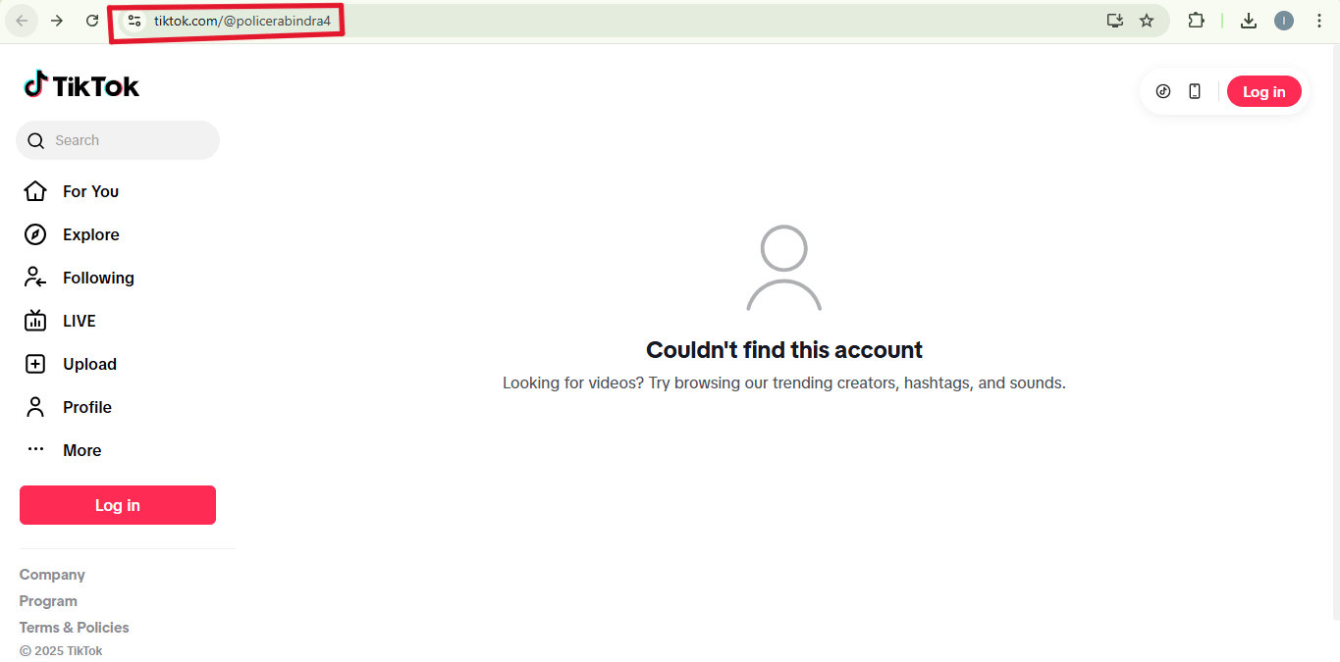The width and height of the screenshot is (1340, 662).
Task: Click the Get TikTok desktop app icon
Action: 1163,91
